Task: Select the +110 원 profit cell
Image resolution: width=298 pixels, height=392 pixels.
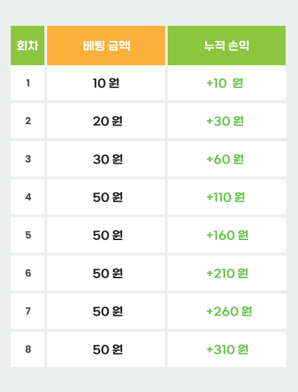Action: click(x=227, y=197)
